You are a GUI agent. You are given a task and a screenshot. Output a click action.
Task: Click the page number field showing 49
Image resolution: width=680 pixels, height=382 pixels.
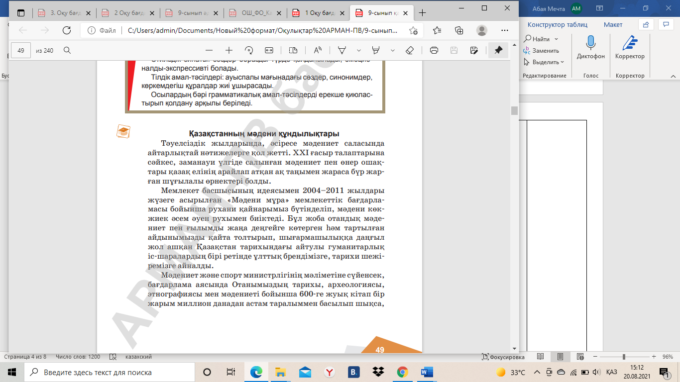pos(21,50)
